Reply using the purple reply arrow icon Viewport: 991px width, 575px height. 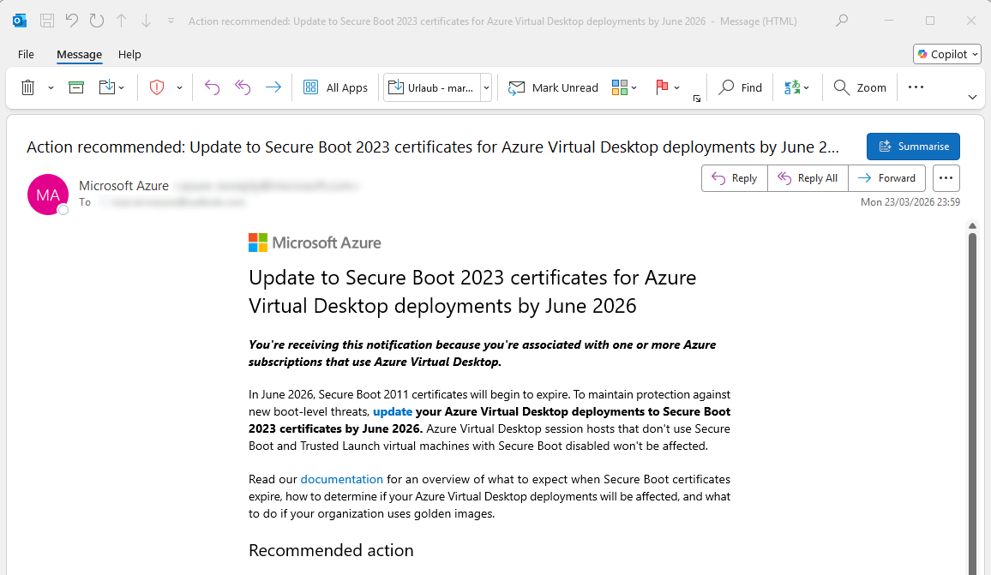pyautogui.click(x=212, y=87)
